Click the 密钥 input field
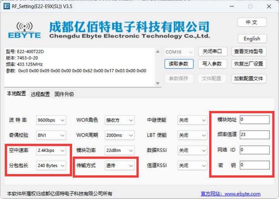 click(255, 165)
